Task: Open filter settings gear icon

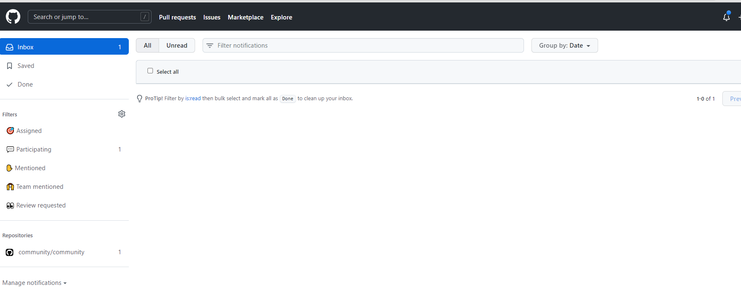Action: click(122, 114)
